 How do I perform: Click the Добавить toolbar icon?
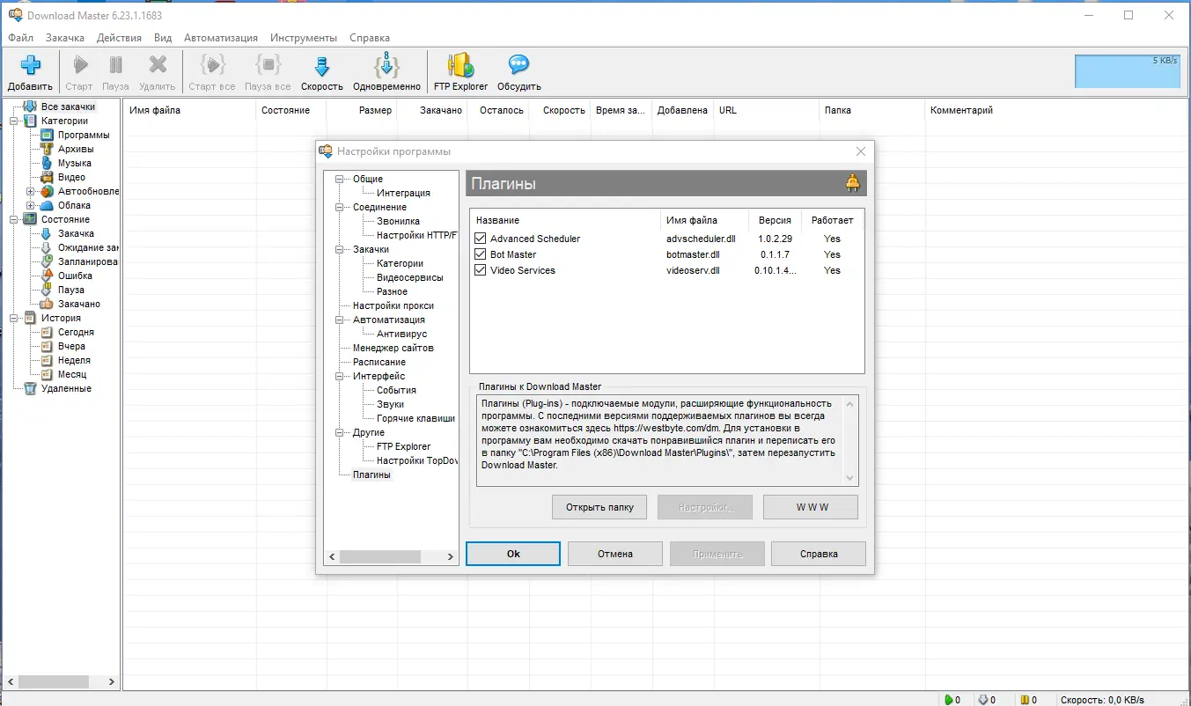tap(31, 66)
